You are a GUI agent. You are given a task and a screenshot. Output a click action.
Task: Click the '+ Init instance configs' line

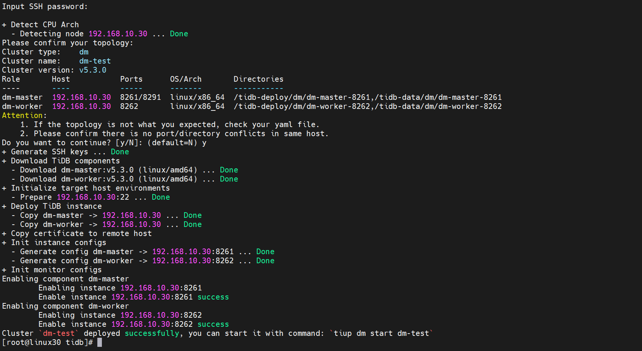[x=54, y=242]
